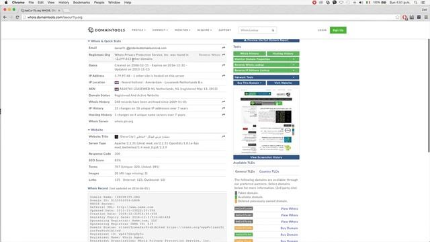Open the Monitor dropdown menu
430x242 pixels.
pyautogui.click(x=182, y=30)
